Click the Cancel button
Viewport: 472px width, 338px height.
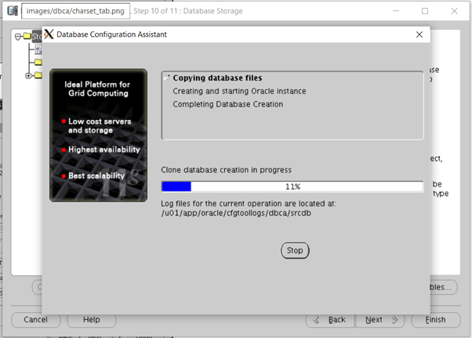(x=35, y=319)
